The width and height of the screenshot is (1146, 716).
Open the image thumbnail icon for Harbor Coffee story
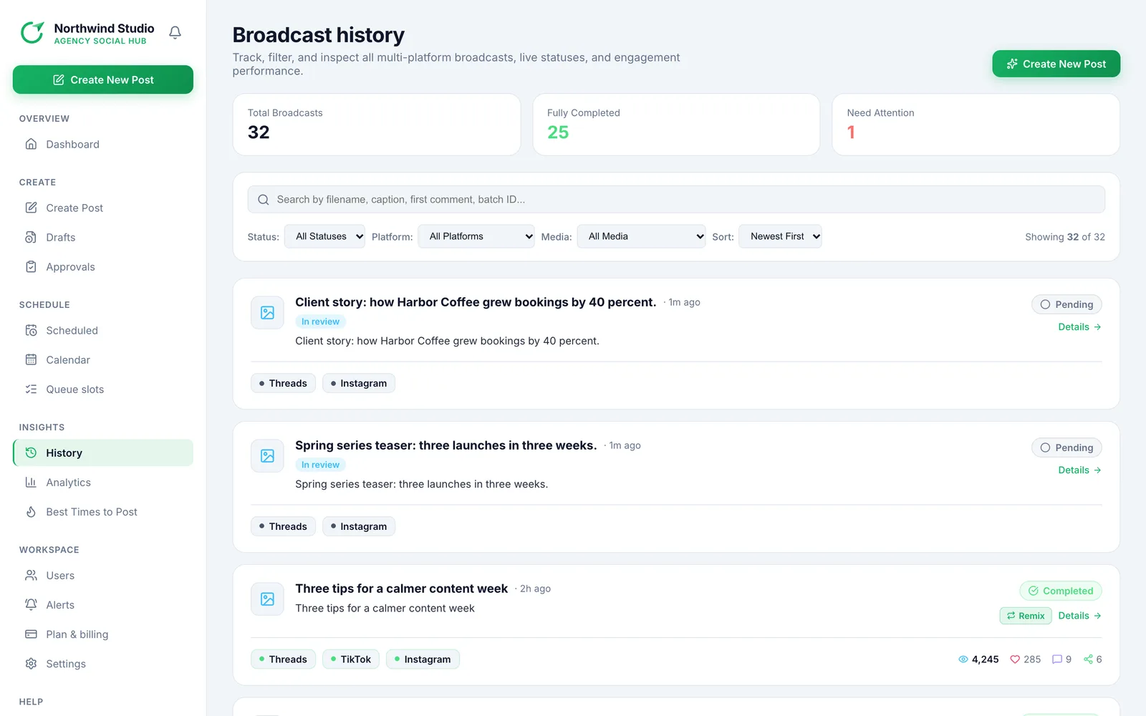(267, 313)
